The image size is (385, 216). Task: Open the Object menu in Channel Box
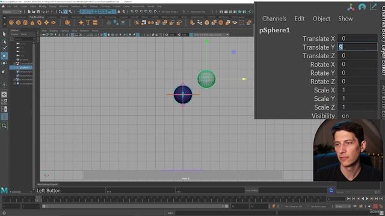coord(321,19)
